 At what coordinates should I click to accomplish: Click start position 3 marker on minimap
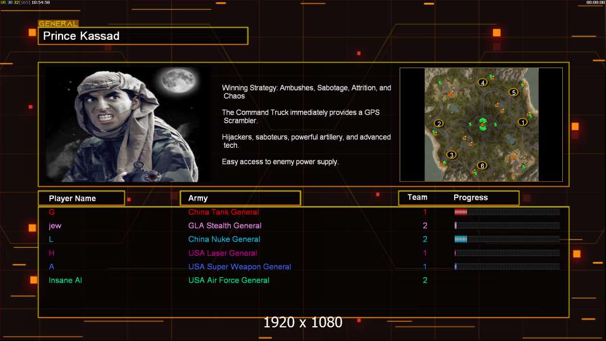coord(451,155)
